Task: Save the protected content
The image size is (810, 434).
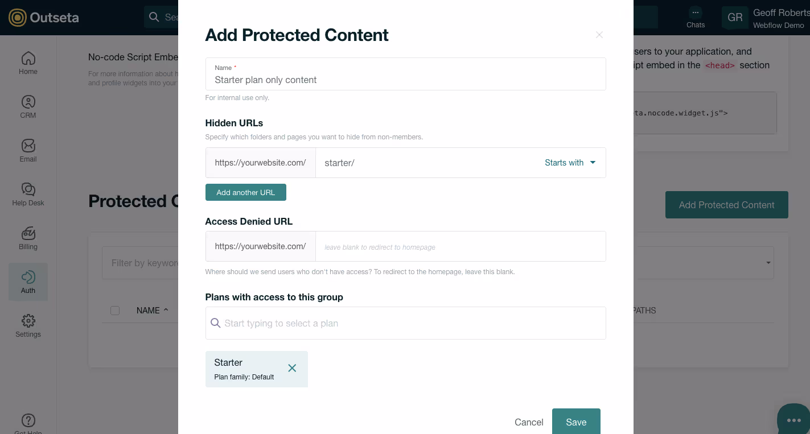Action: [576, 421]
